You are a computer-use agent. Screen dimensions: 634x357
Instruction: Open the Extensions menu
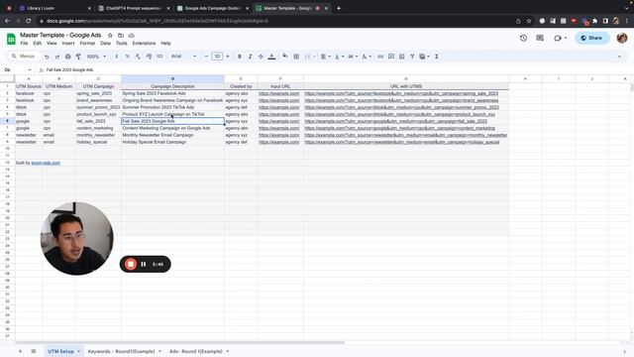(144, 44)
